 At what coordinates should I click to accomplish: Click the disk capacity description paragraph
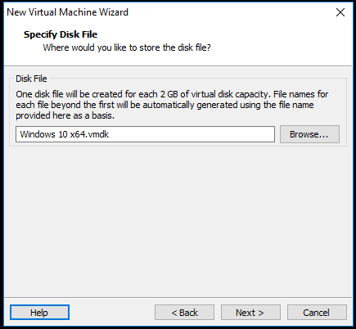click(172, 105)
